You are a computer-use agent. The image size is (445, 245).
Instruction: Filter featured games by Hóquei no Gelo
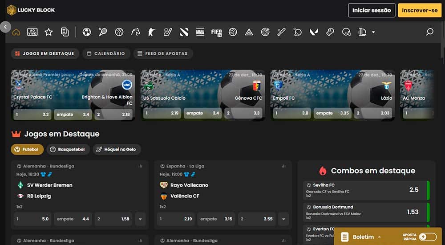click(x=117, y=150)
